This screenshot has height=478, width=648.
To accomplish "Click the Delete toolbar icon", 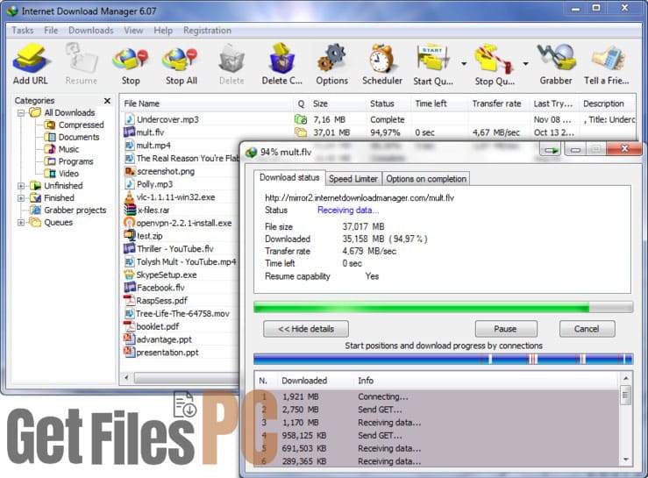I will click(x=231, y=59).
